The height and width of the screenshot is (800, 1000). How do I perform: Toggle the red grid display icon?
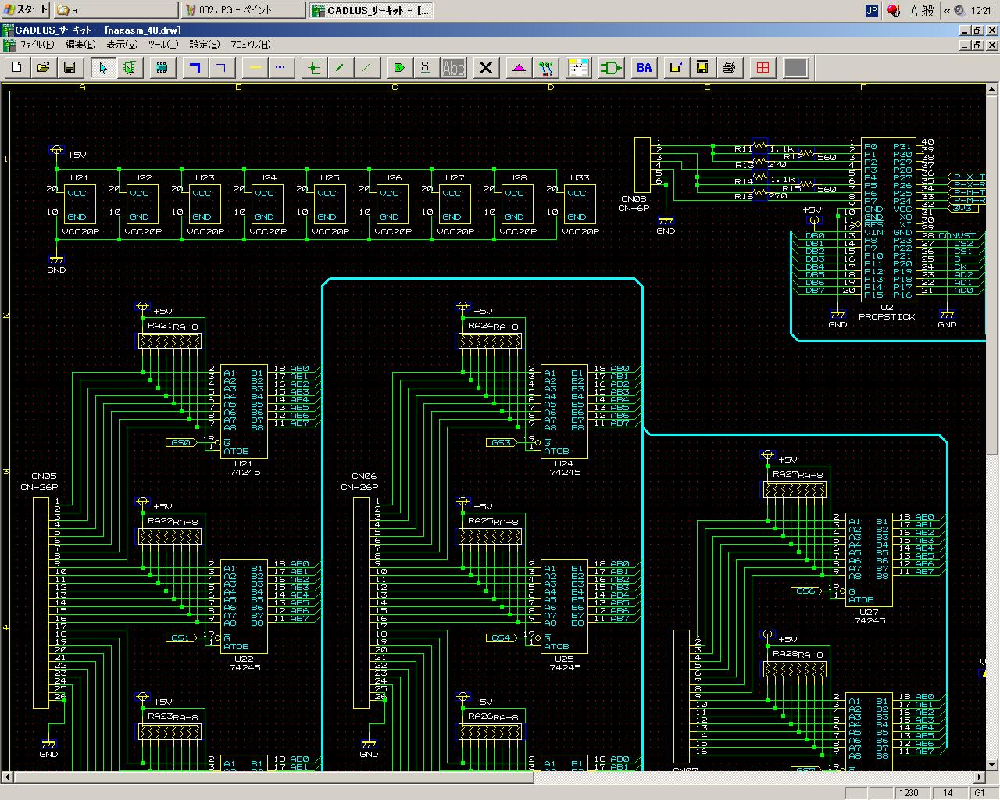tap(762, 68)
